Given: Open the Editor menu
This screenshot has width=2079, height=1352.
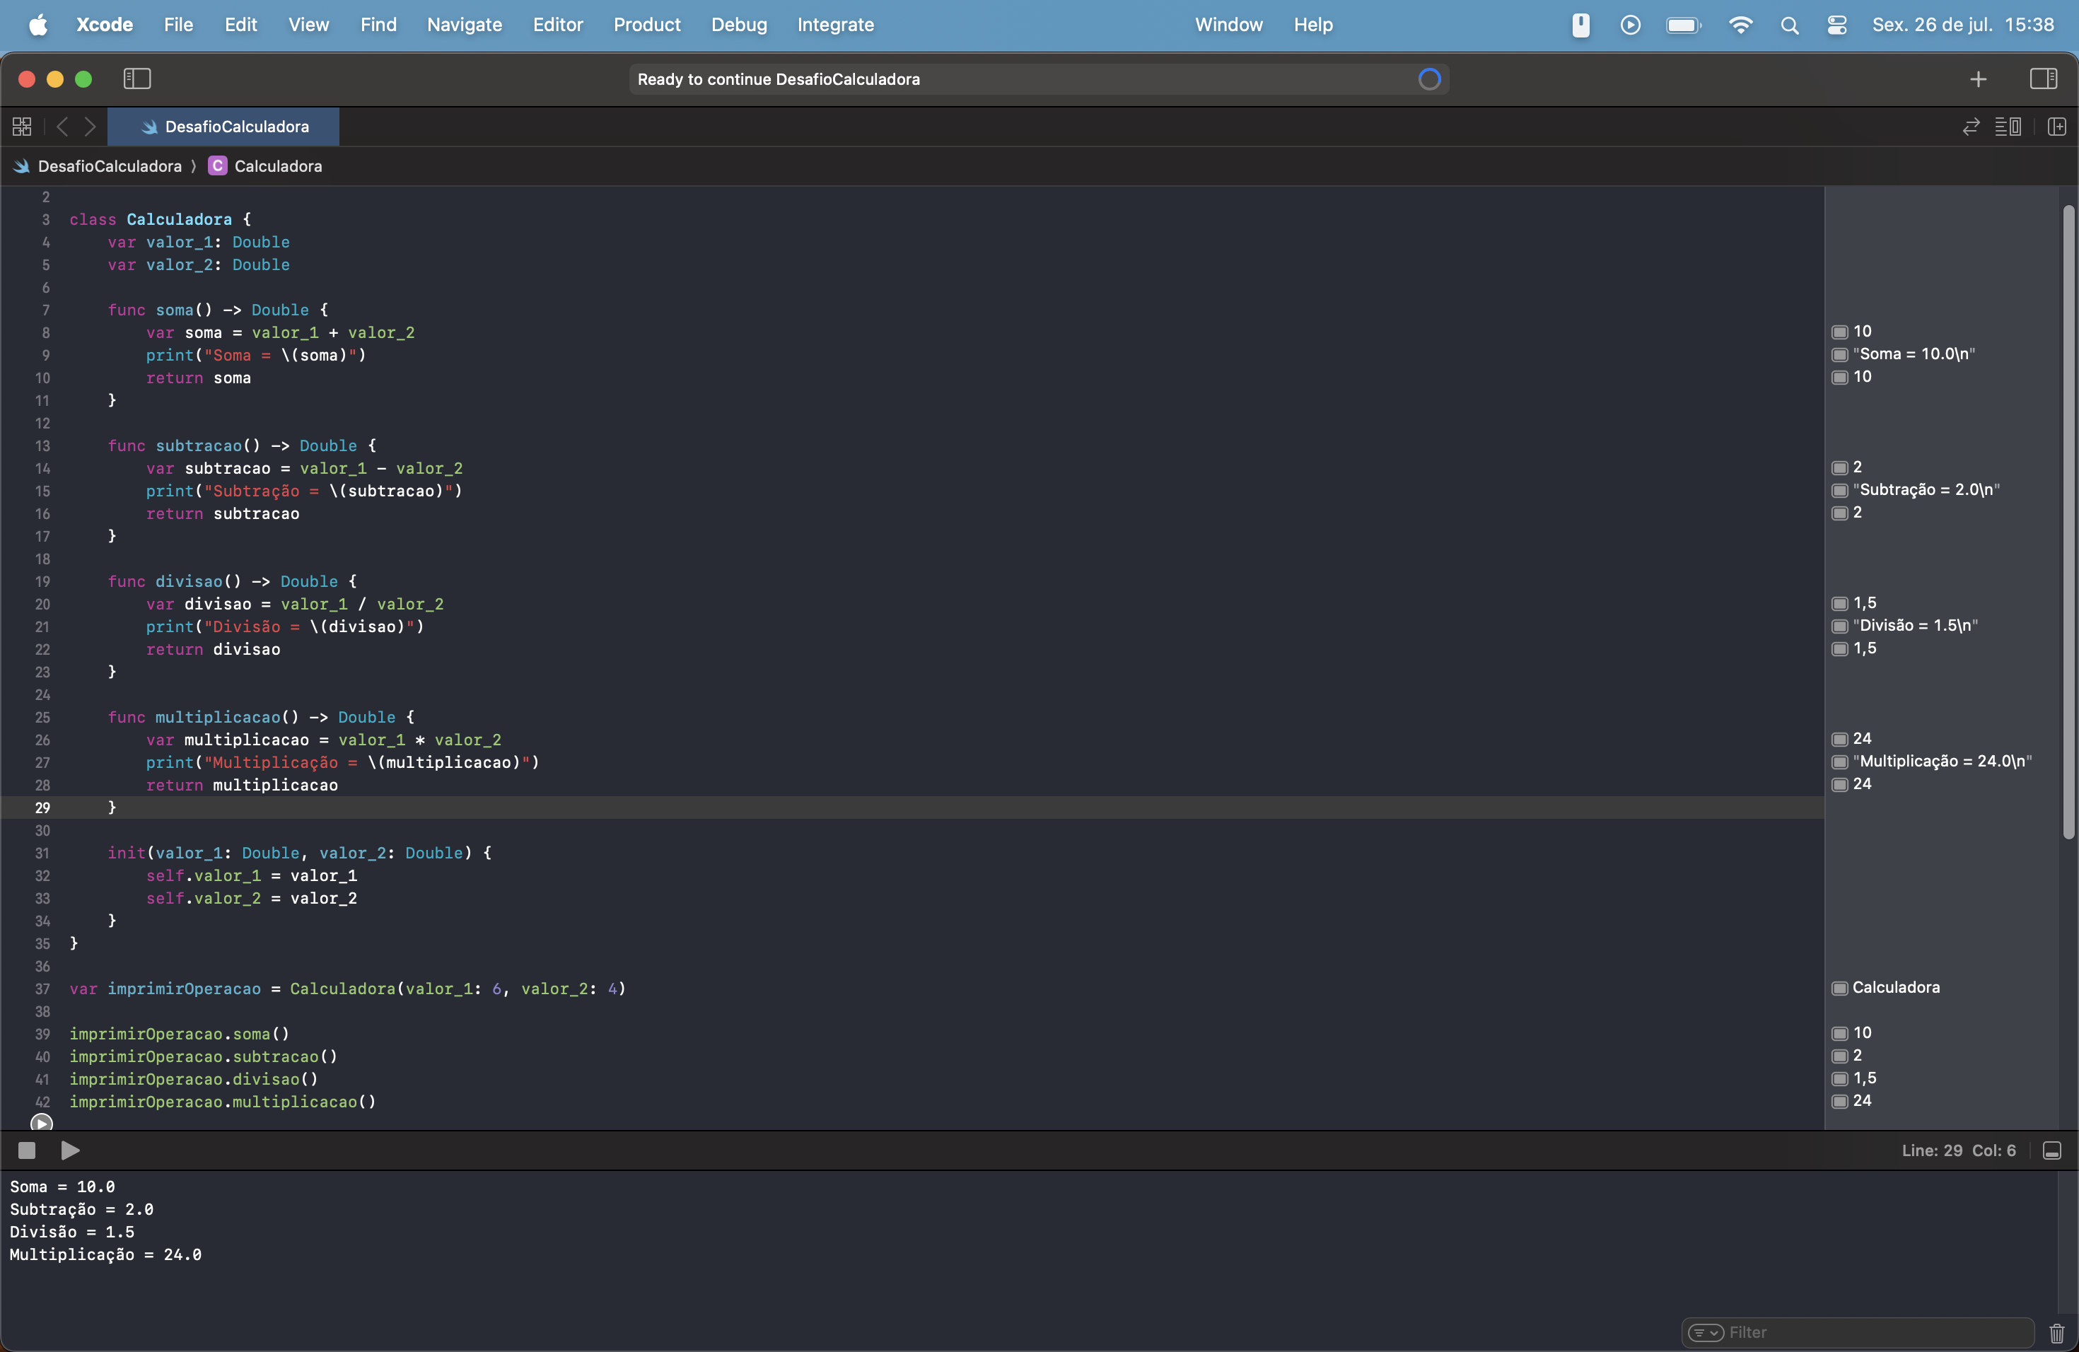Looking at the screenshot, I should [557, 25].
